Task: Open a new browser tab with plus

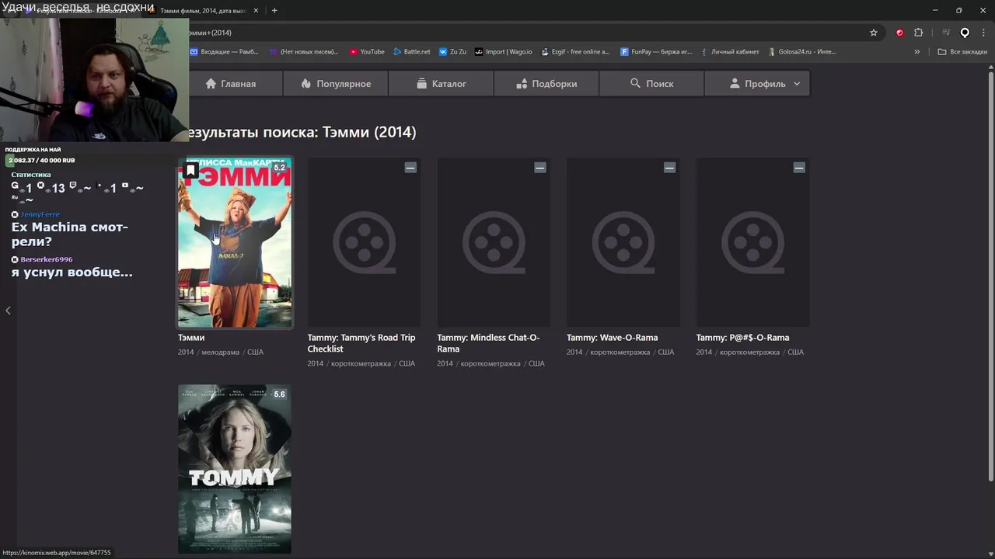Action: pyautogui.click(x=274, y=11)
